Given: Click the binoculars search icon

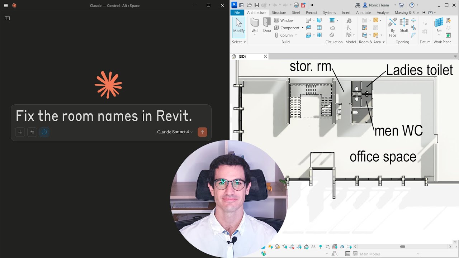Looking at the screenshot, I should (x=358, y=5).
